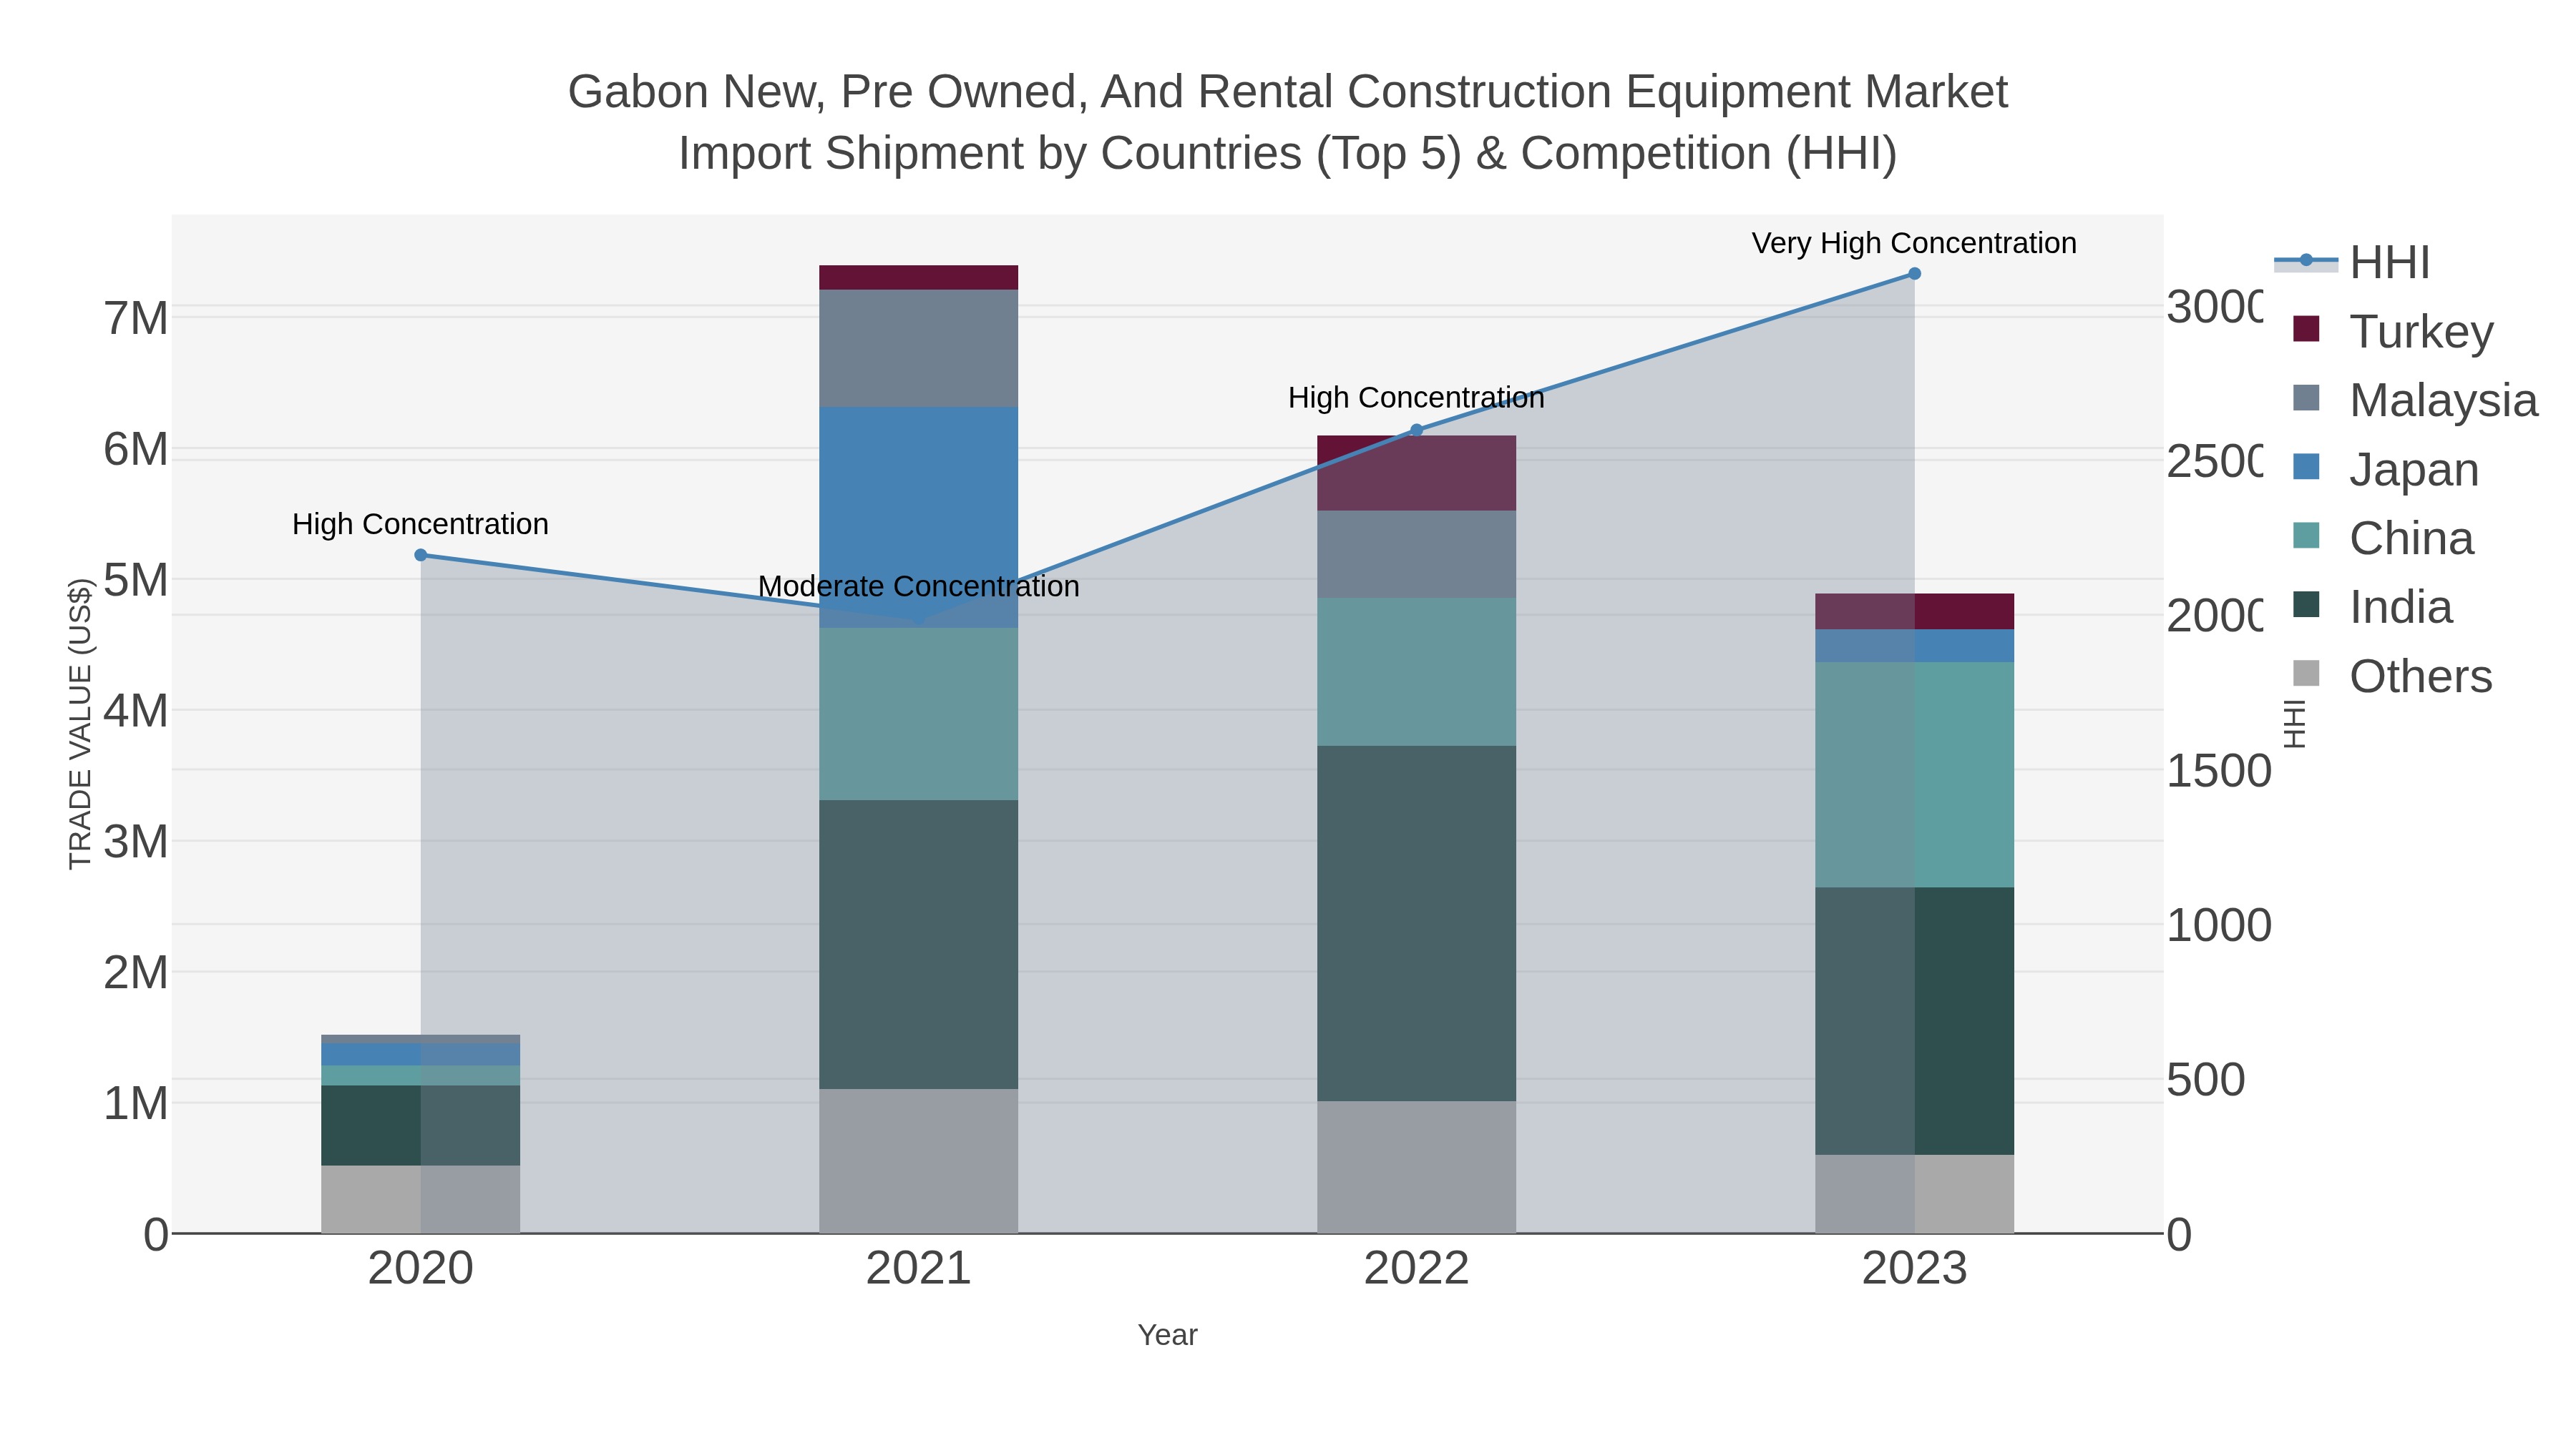Click the 'Moderate Concentration' annotation
Viewport: 2576px width, 1448px height.
pyautogui.click(x=918, y=586)
